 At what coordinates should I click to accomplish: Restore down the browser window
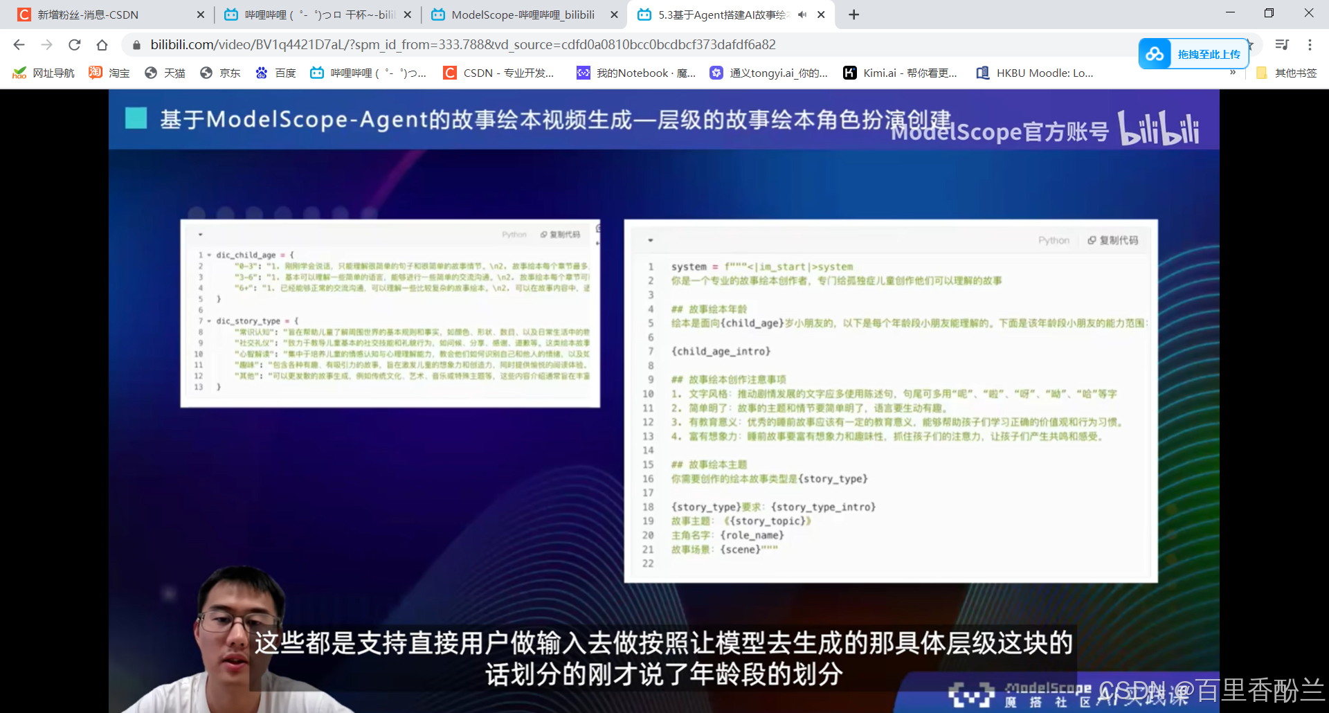1269,13
